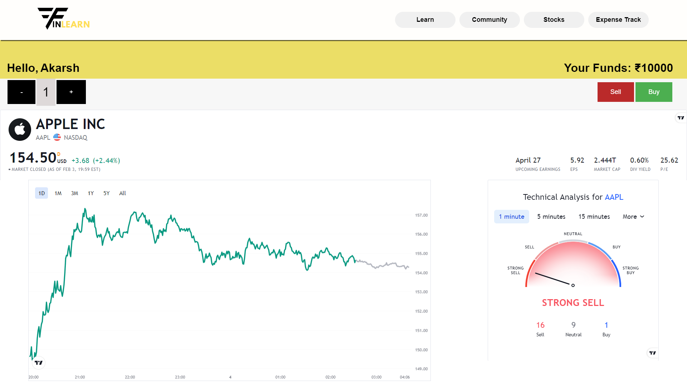This screenshot has height=386, width=687.
Task: Open the Stocks page
Action: coord(554,20)
